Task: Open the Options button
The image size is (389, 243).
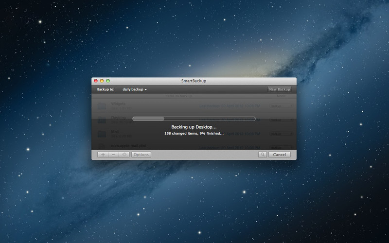Action: tap(141, 155)
